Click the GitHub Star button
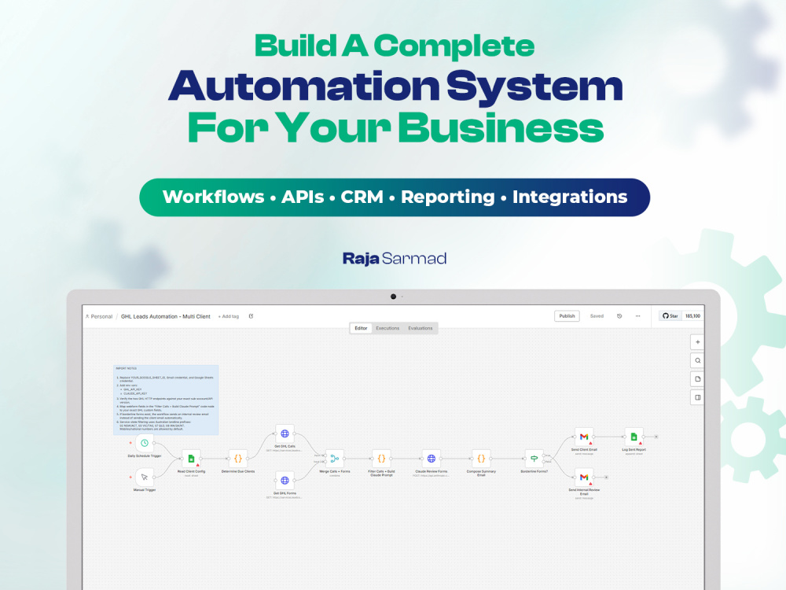786x590 pixels. pos(670,316)
